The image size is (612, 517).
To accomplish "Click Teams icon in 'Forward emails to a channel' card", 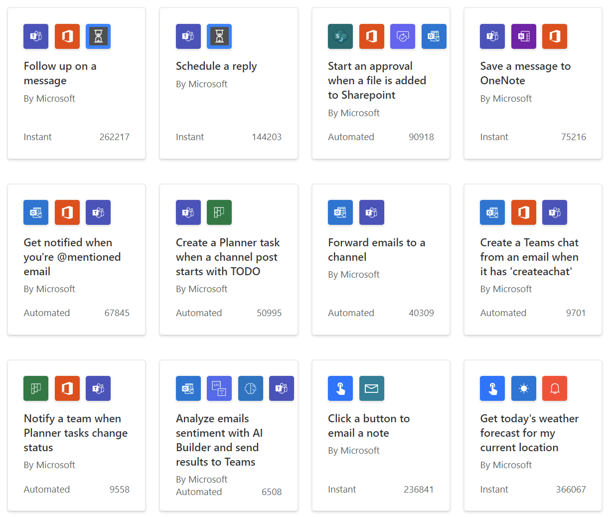I will coord(372,212).
